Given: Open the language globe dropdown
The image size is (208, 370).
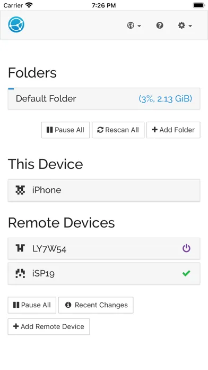Looking at the screenshot, I should pyautogui.click(x=134, y=25).
